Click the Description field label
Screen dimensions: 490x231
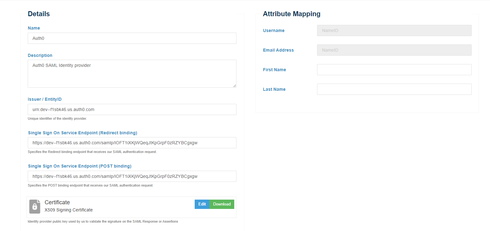(40, 55)
